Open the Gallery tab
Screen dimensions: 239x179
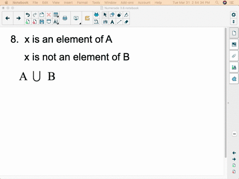click(x=234, y=44)
